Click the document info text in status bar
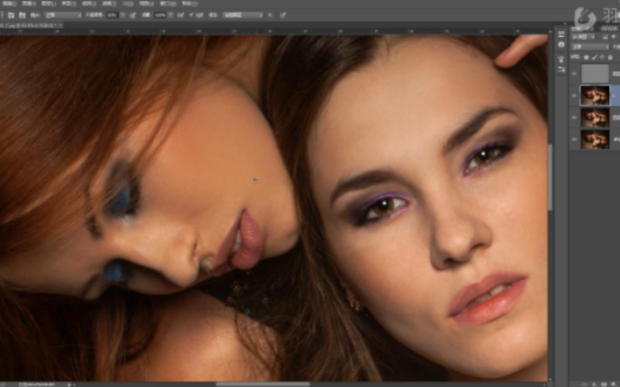The width and height of the screenshot is (620, 387). [x=37, y=384]
